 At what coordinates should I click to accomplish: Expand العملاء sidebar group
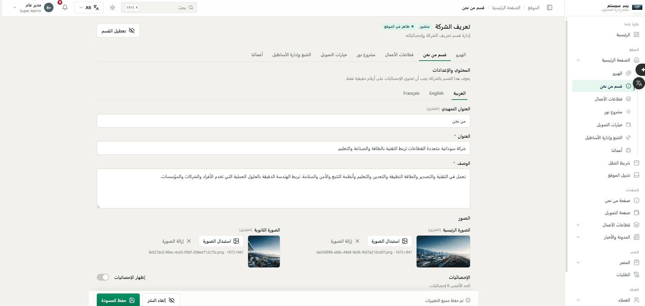coord(578,300)
